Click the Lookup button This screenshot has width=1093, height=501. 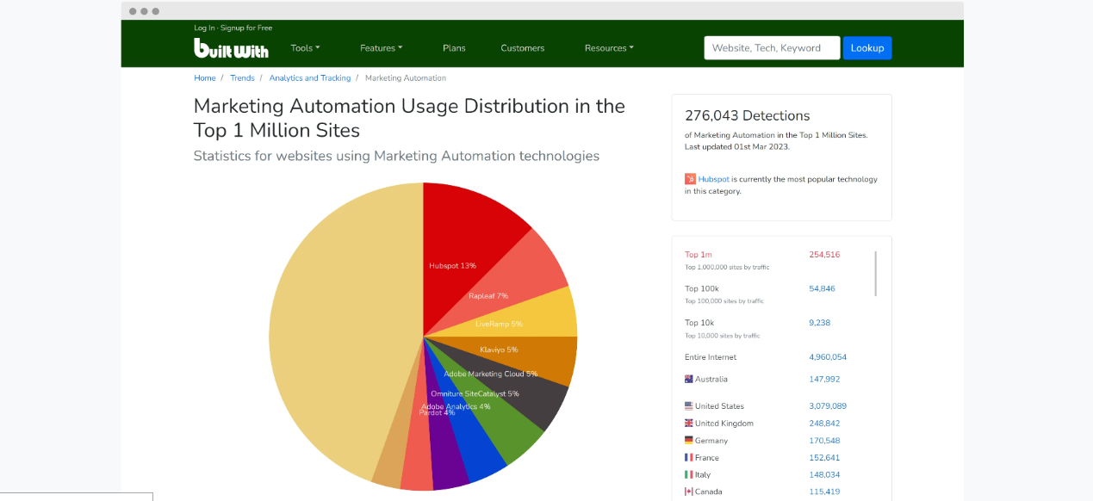(867, 48)
